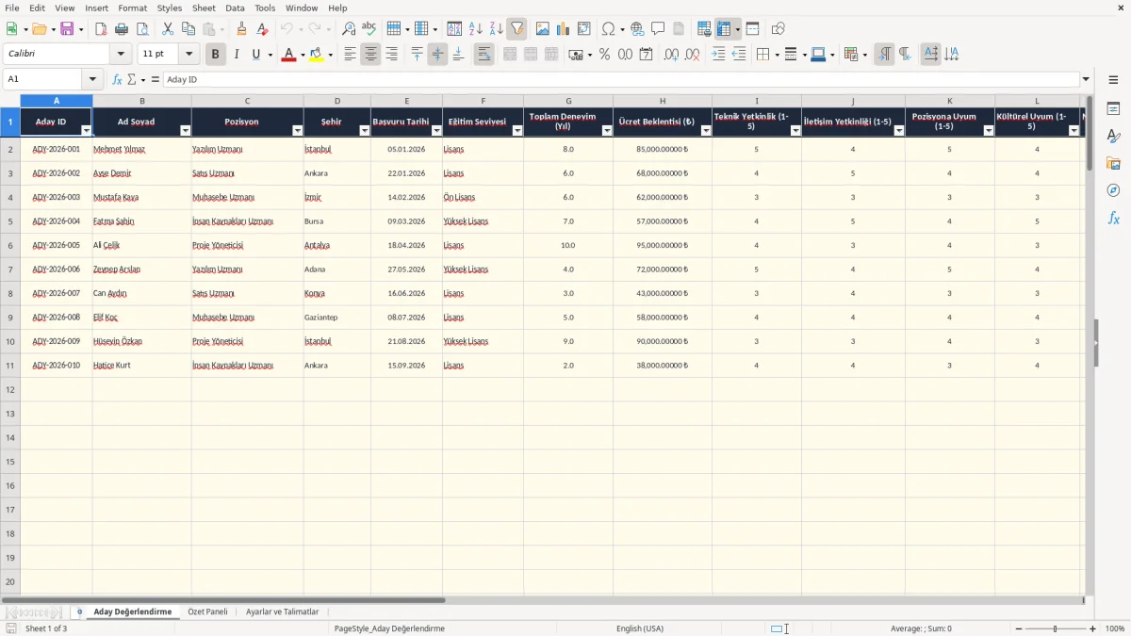Open the font color dropdown arrow
This screenshot has height=636, width=1131.
coord(303,55)
